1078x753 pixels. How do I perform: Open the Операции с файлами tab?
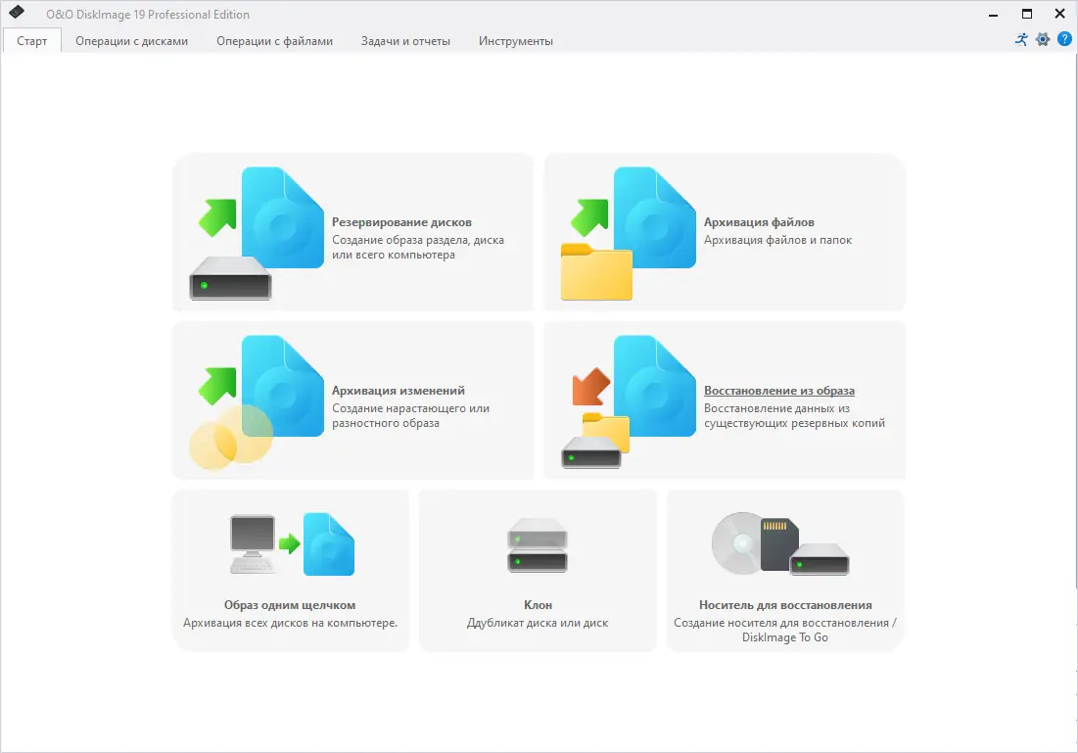point(275,41)
